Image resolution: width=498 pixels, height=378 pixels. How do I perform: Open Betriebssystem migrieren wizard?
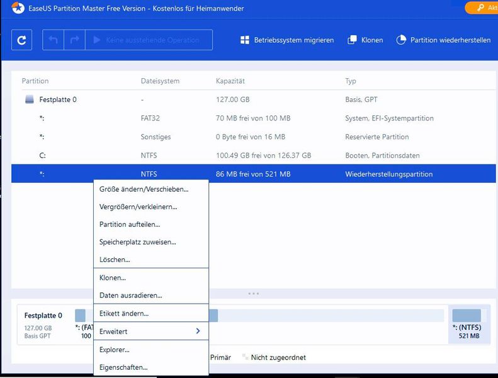pyautogui.click(x=287, y=40)
